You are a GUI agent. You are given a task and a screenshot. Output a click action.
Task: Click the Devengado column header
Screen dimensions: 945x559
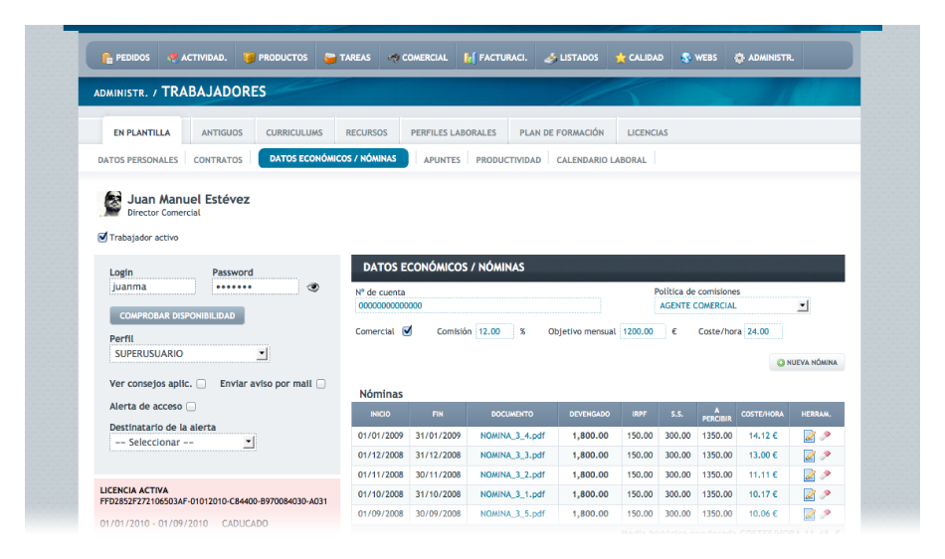590,414
